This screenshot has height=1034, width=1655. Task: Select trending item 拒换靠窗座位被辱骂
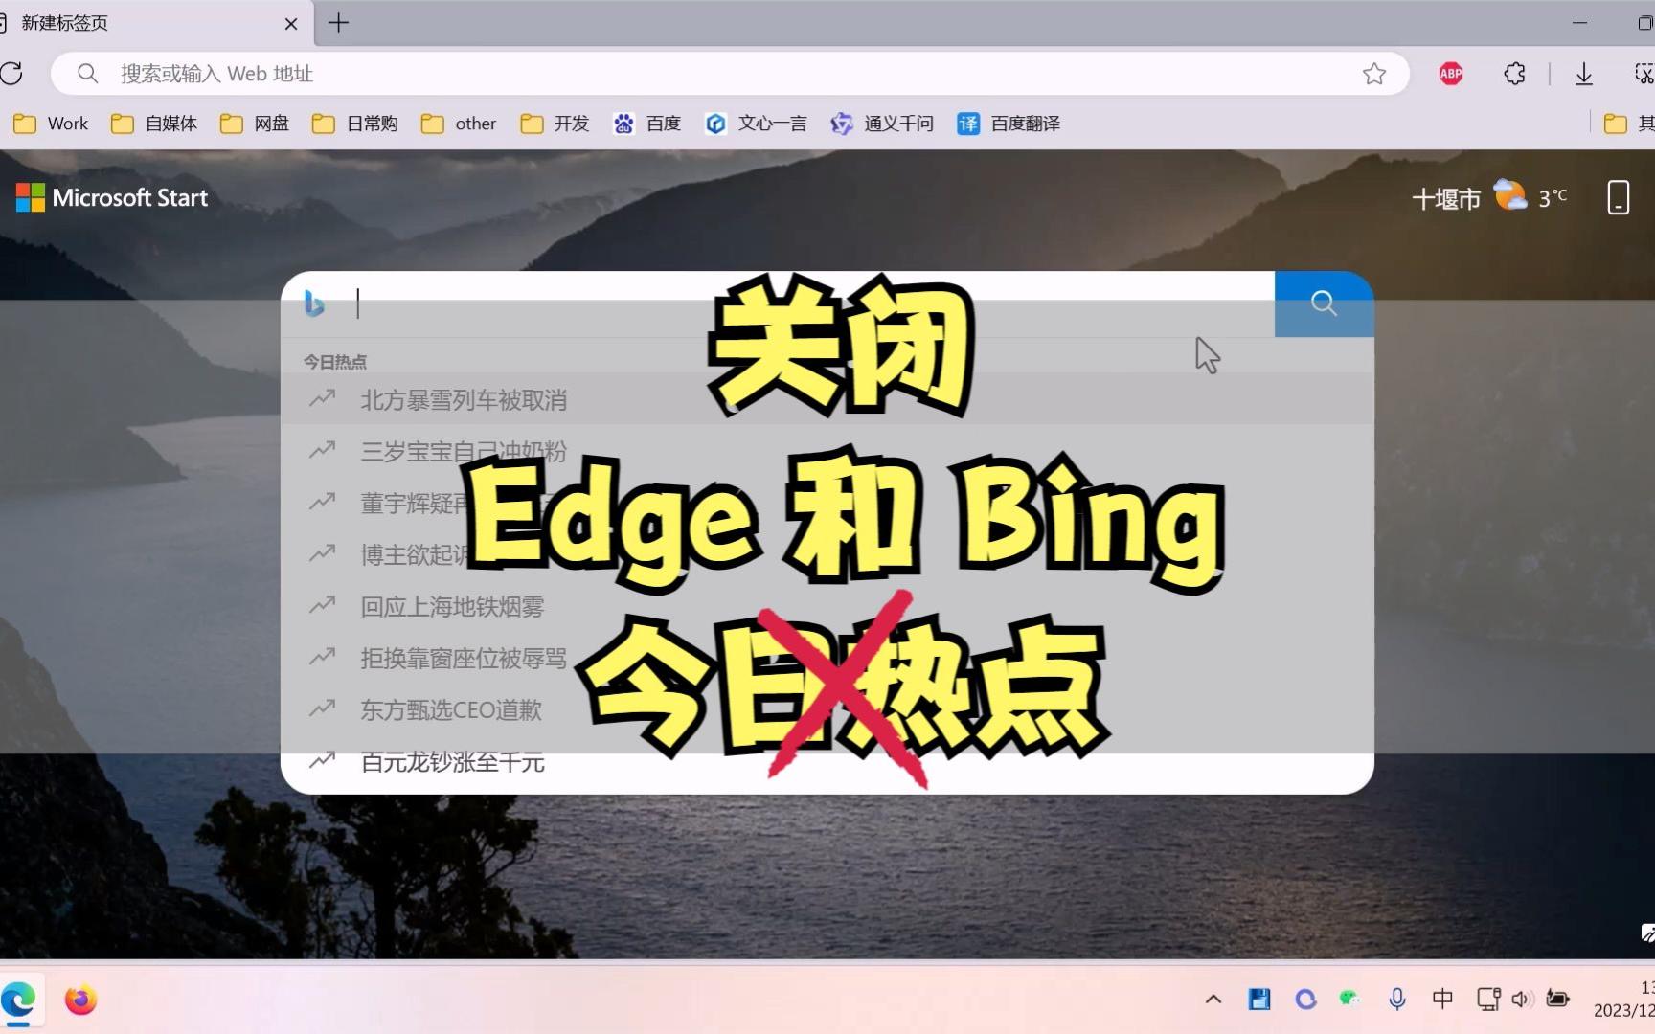tap(827, 658)
